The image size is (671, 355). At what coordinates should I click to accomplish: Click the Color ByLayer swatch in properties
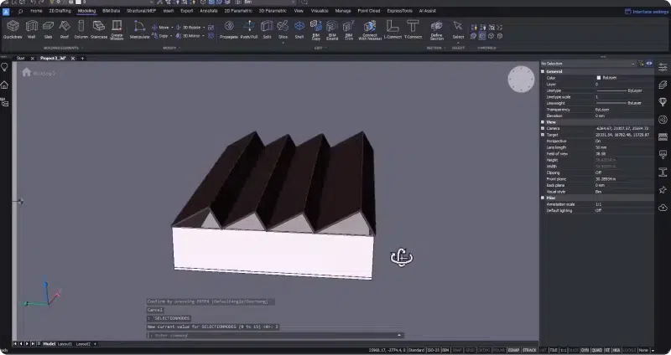point(599,78)
